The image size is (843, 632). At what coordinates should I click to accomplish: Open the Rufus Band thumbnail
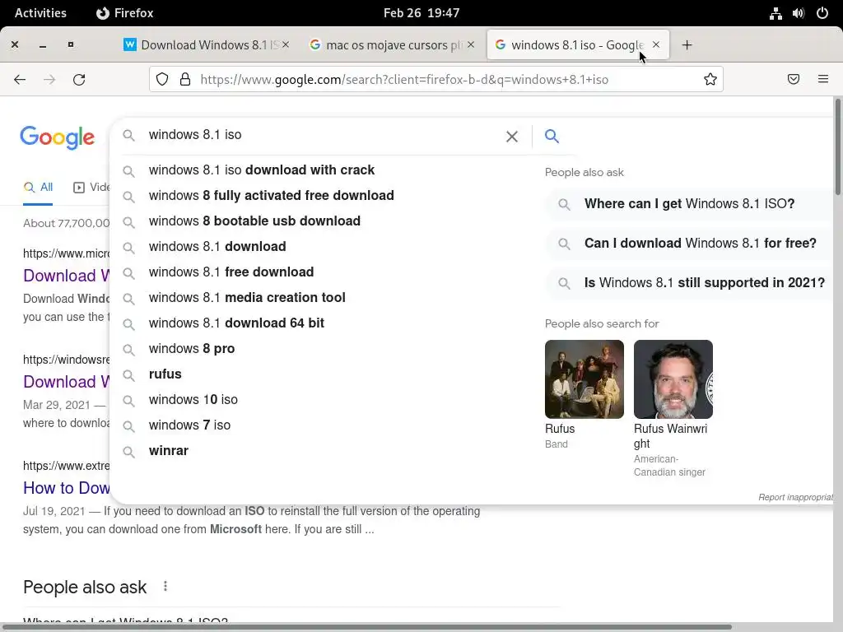[585, 379]
